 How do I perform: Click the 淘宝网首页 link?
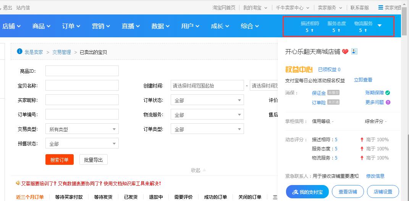point(224,8)
